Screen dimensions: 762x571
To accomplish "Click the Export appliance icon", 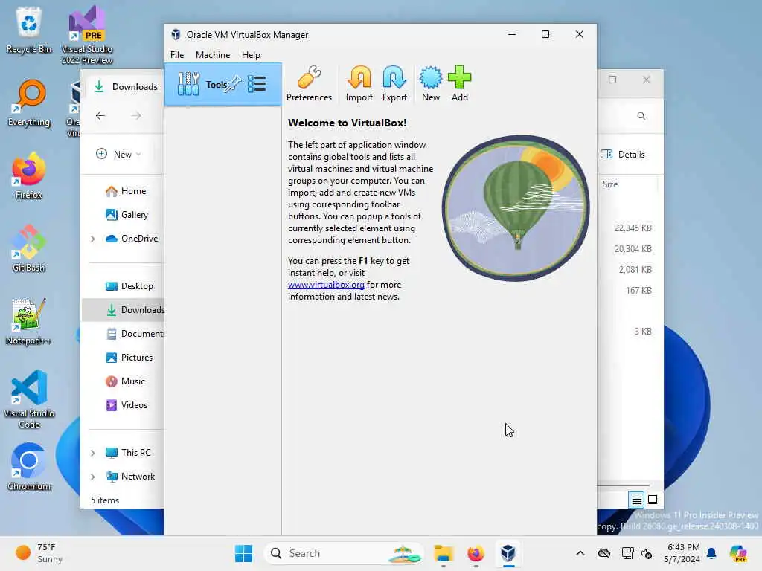I will 394,83.
